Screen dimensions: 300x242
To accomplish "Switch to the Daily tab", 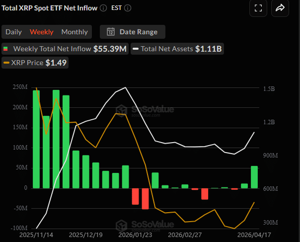I will tap(13, 32).
